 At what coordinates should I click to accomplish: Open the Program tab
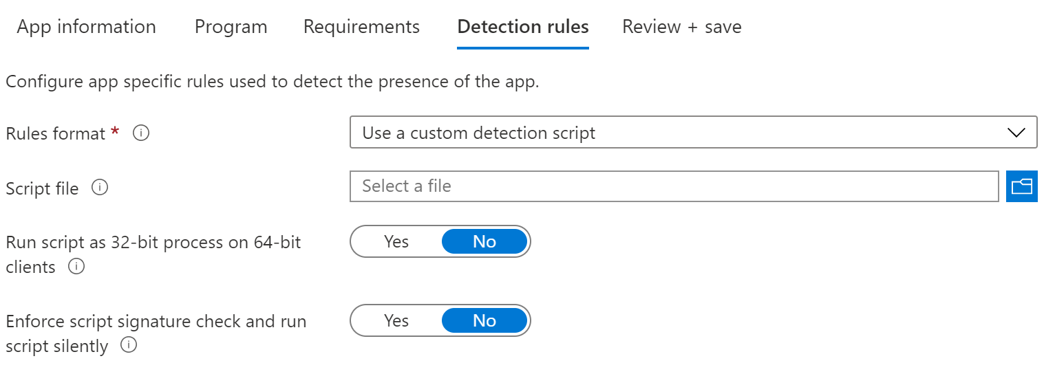coord(231,27)
